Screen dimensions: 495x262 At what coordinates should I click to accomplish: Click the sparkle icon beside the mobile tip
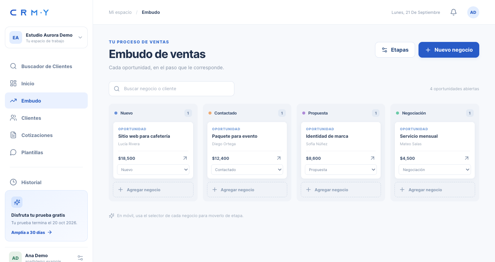click(x=111, y=216)
